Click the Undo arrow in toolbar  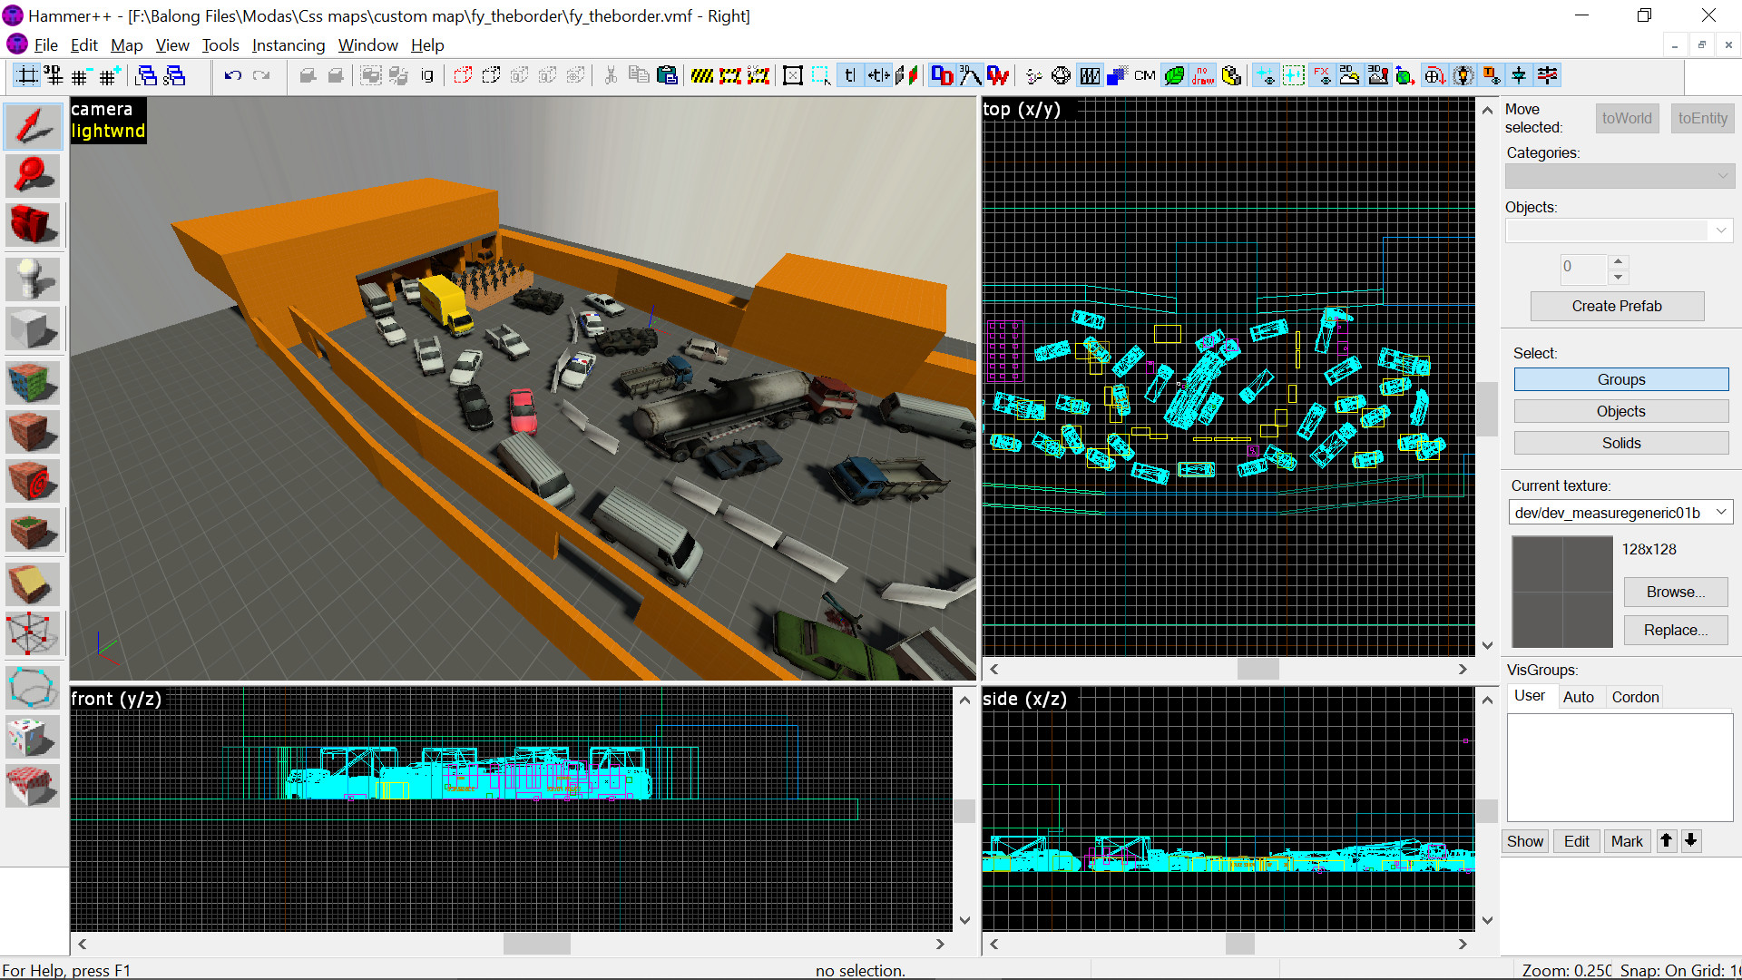pyautogui.click(x=233, y=75)
